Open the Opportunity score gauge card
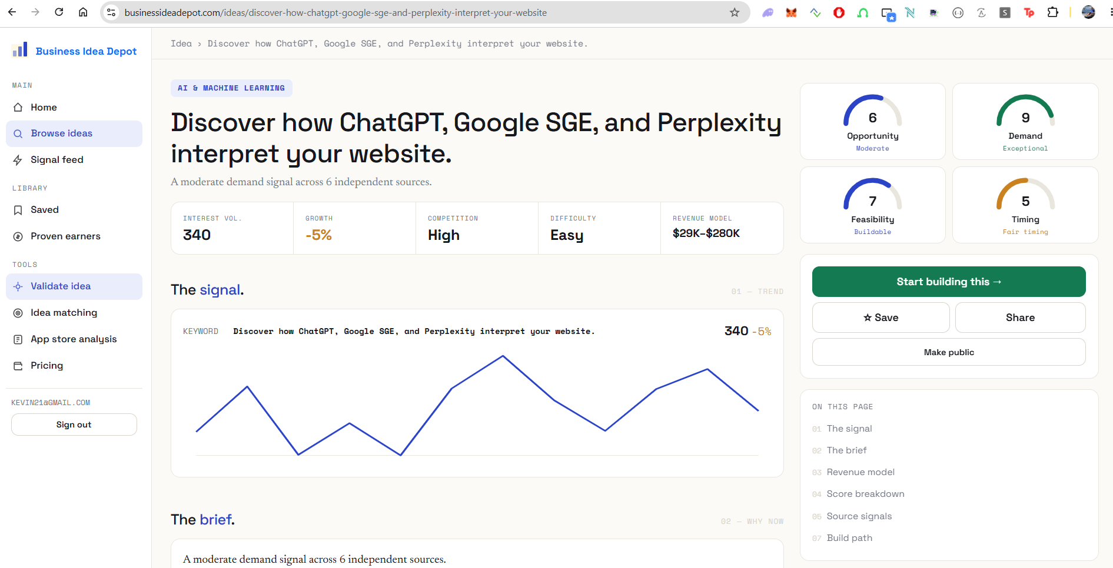 [873, 122]
